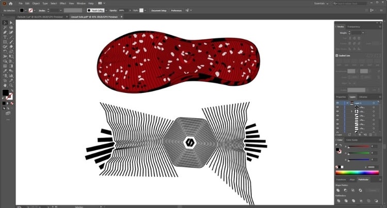Open the Color panel options menu icon
The image size is (387, 208).
pos(380,140)
